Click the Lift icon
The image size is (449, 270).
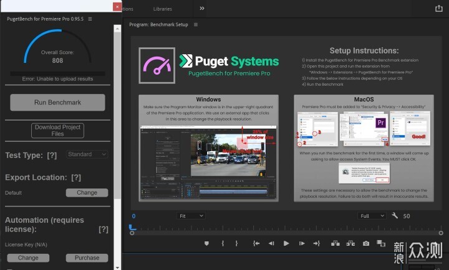336,243
